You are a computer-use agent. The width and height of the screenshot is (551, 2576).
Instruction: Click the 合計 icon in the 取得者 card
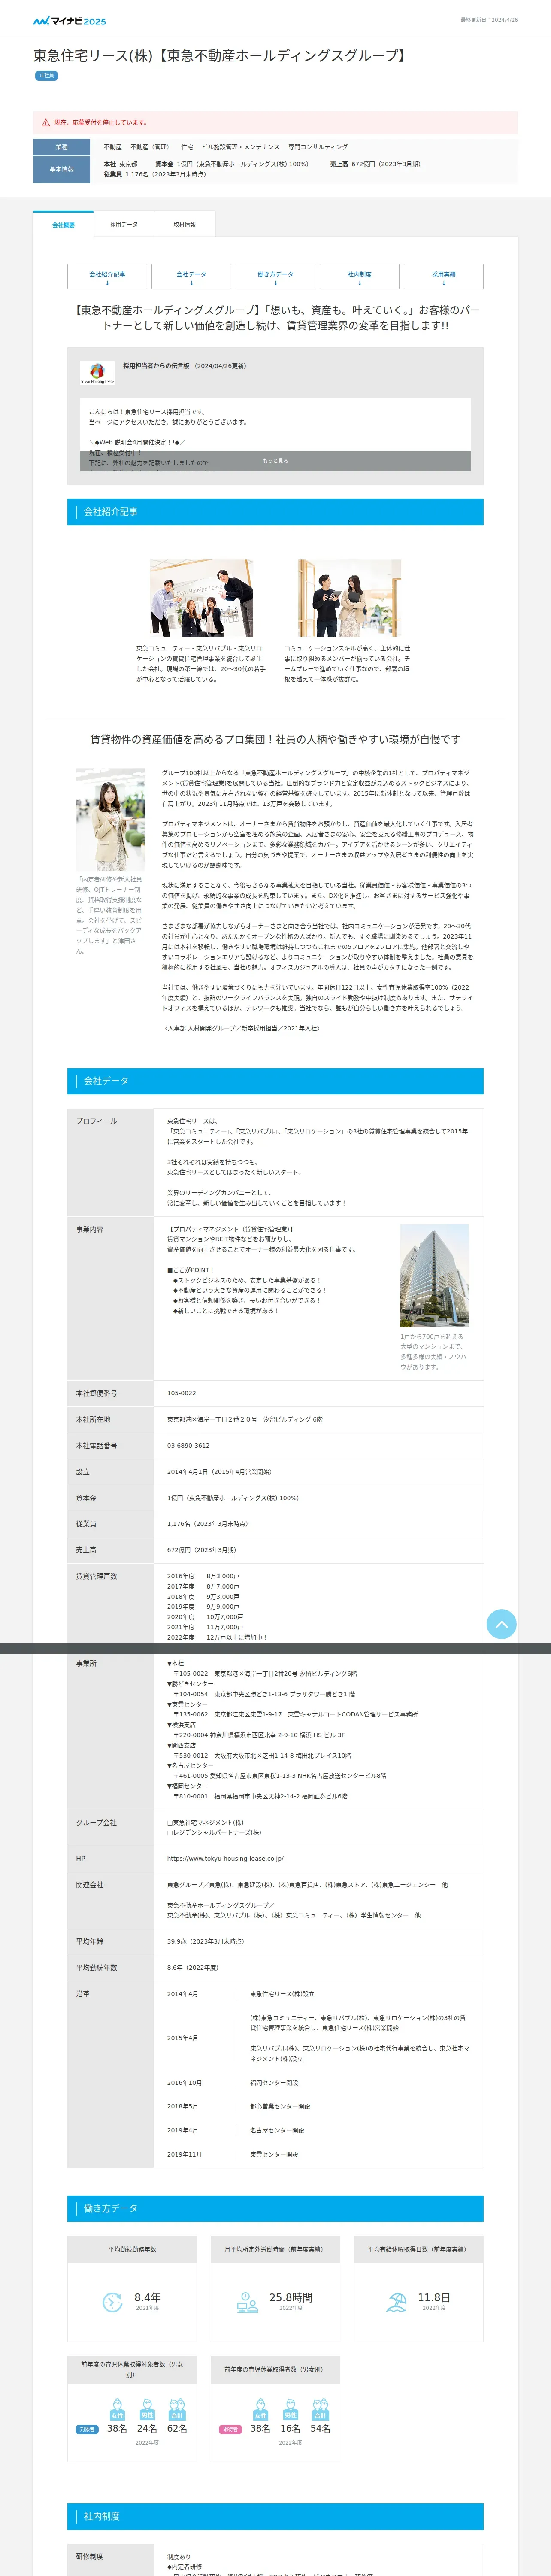(320, 2409)
